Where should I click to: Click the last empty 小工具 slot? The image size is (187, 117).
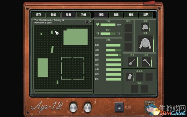coord(149,77)
